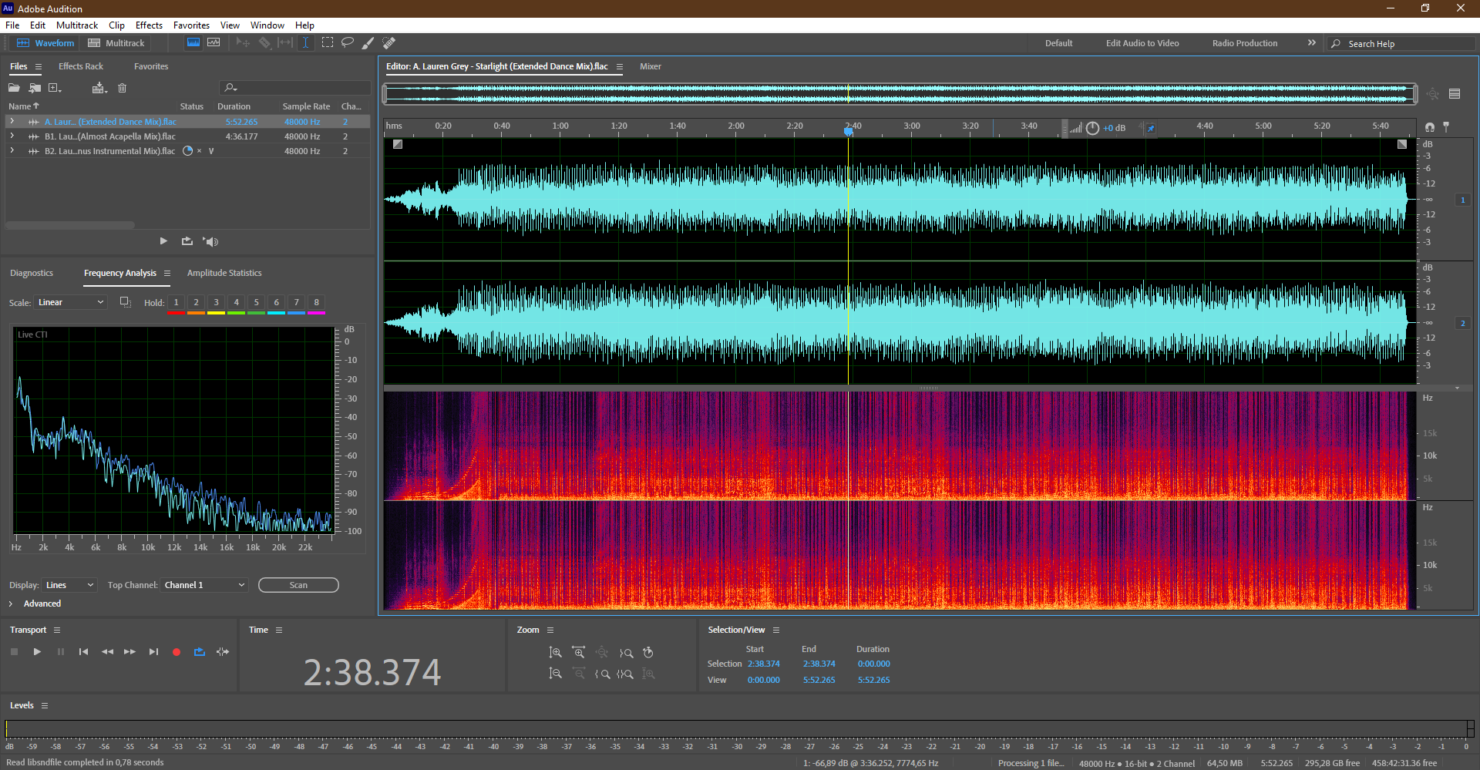This screenshot has height=770, width=1480.
Task: Click the Scan button
Action: [x=298, y=585]
